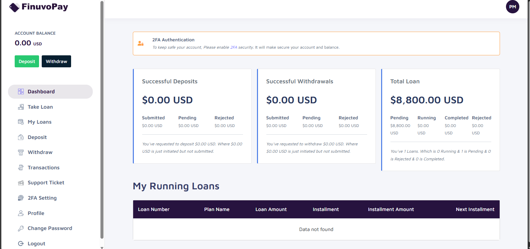Click the sidebar scrollbar down arrow
The height and width of the screenshot is (249, 530).
(x=102, y=247)
